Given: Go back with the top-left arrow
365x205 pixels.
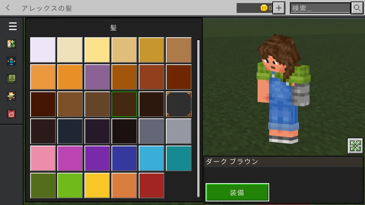Looking at the screenshot, I should 8,8.
